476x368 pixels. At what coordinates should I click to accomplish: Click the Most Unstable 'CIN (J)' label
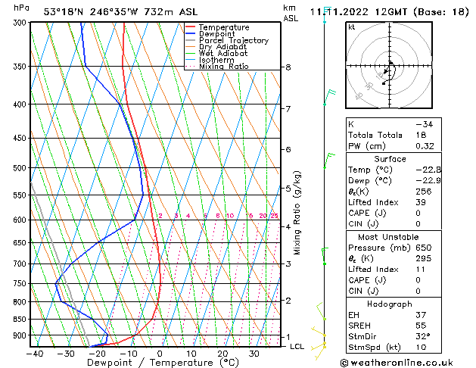coord(363,291)
